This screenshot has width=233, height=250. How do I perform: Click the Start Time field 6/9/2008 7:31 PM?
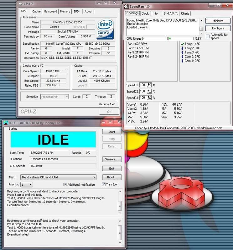pyautogui.click(x=49, y=152)
